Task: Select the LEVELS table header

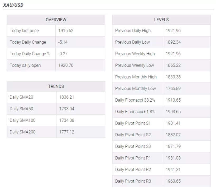Action: pyautogui.click(x=161, y=20)
